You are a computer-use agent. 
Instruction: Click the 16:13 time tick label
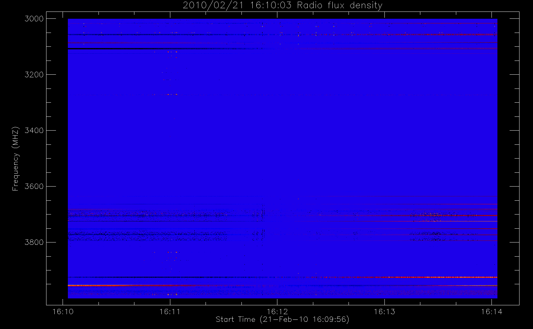pyautogui.click(x=384, y=312)
